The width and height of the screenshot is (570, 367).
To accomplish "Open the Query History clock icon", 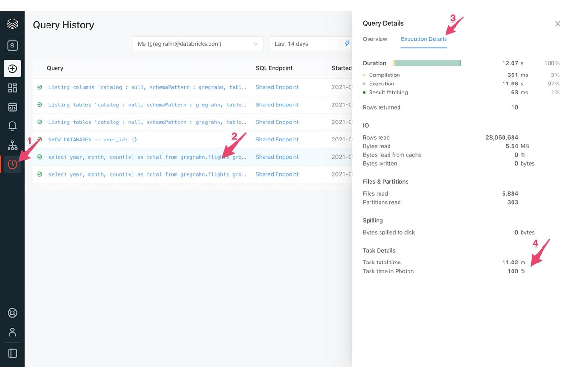I will coord(12,164).
